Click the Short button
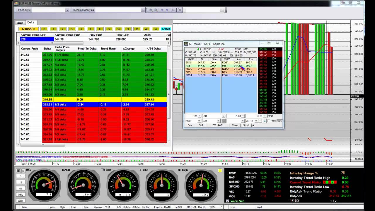375x211 pixels. [246, 125]
